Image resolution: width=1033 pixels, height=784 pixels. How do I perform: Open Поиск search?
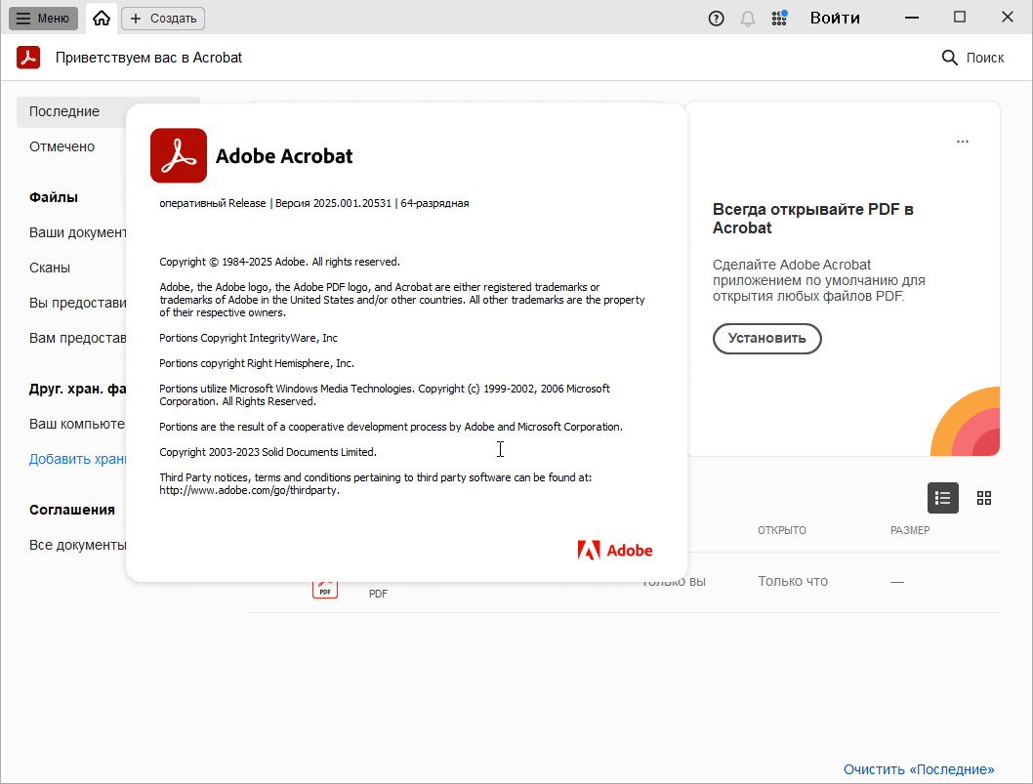click(x=972, y=58)
